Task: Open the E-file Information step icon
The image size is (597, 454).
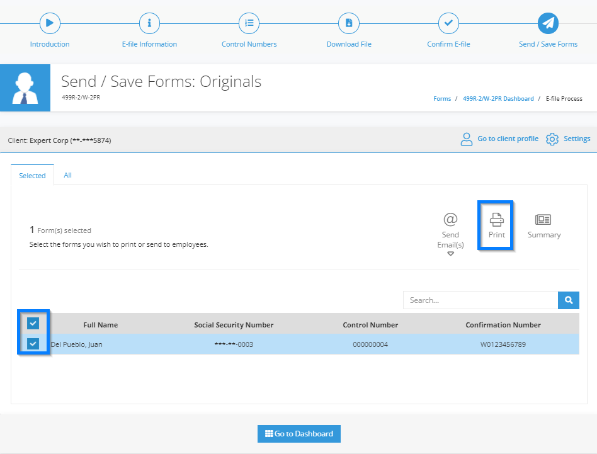Action: click(x=149, y=23)
